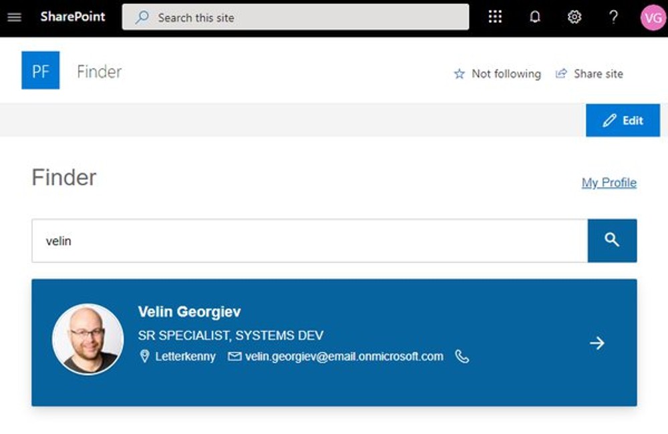Screen dimensions: 668x434
Task: Run the people search with the magnifier button
Action: [x=612, y=240]
